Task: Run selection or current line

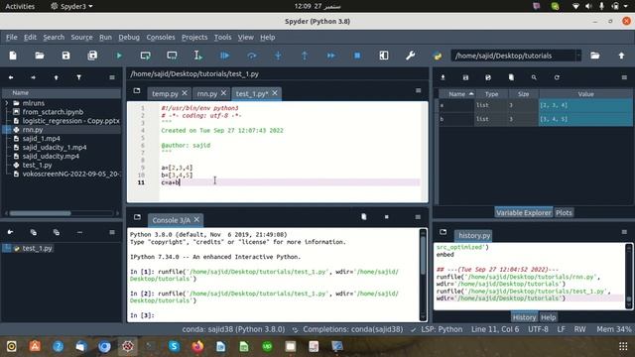Action: click(x=198, y=56)
